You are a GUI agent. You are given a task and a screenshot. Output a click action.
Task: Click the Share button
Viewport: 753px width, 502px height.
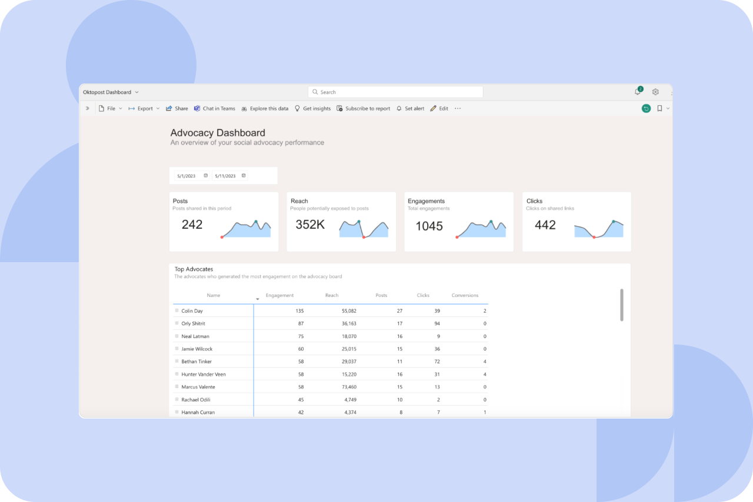(176, 109)
